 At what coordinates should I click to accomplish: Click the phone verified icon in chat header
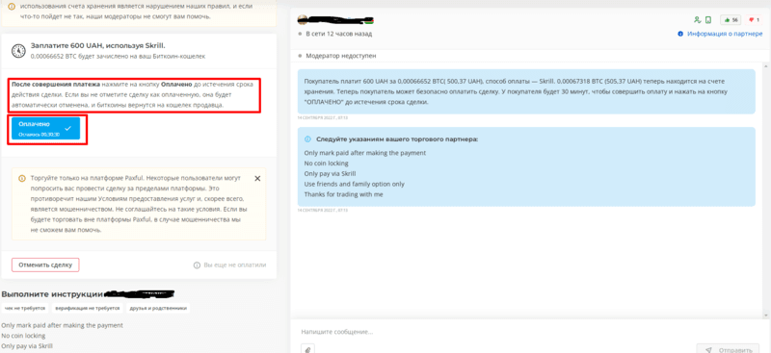pyautogui.click(x=708, y=19)
